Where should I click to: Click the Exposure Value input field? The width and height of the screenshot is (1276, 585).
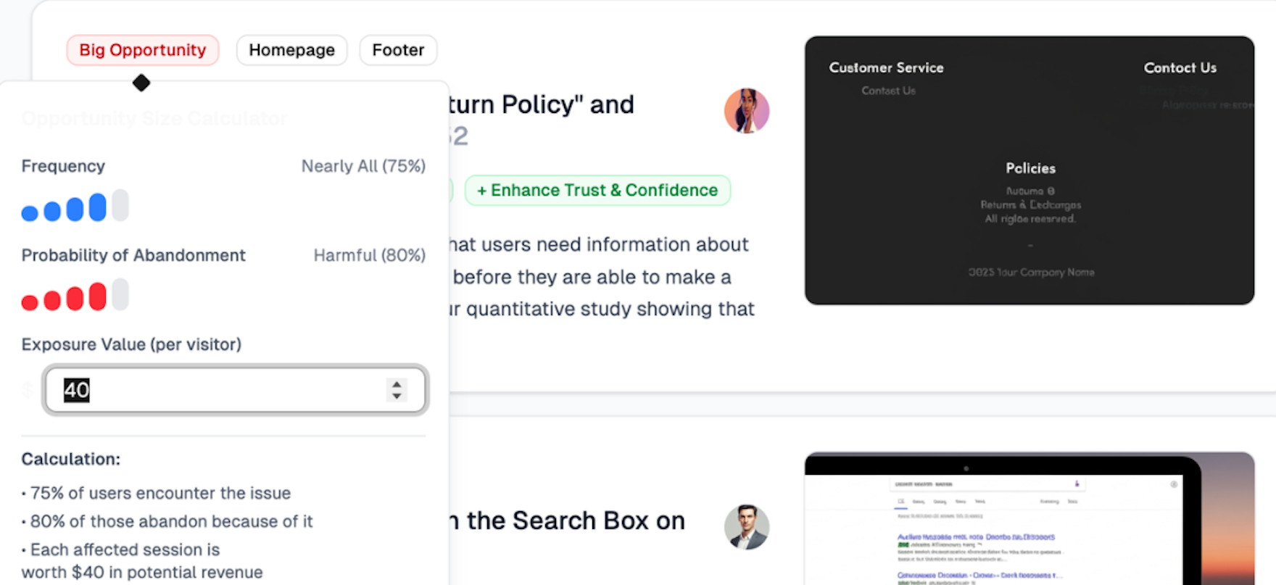tap(235, 390)
